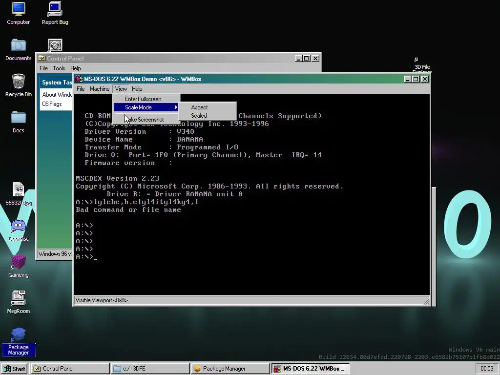Screen dimensions: 500x375
Task: Close the Control Panel window
Action: [315, 59]
